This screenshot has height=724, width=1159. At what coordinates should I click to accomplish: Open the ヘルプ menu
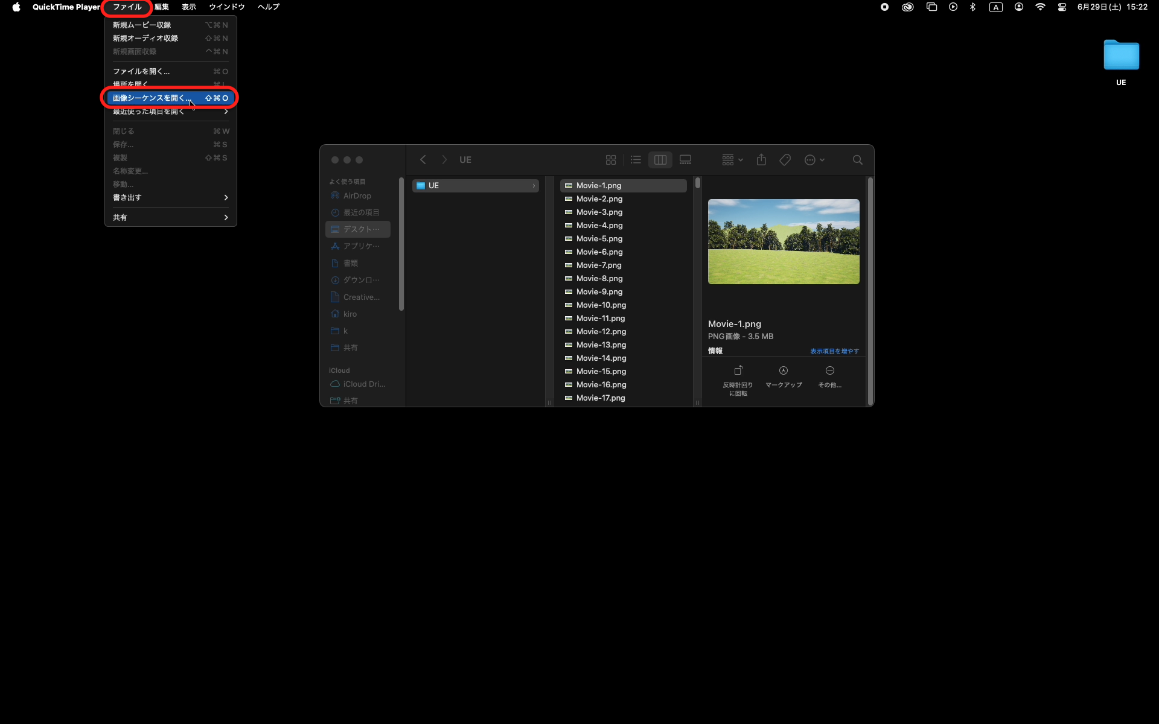point(269,7)
